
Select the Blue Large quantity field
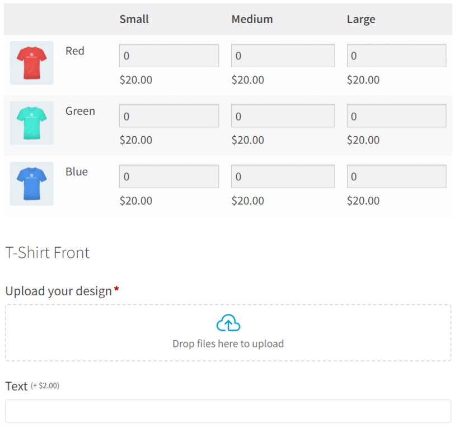pyautogui.click(x=396, y=176)
